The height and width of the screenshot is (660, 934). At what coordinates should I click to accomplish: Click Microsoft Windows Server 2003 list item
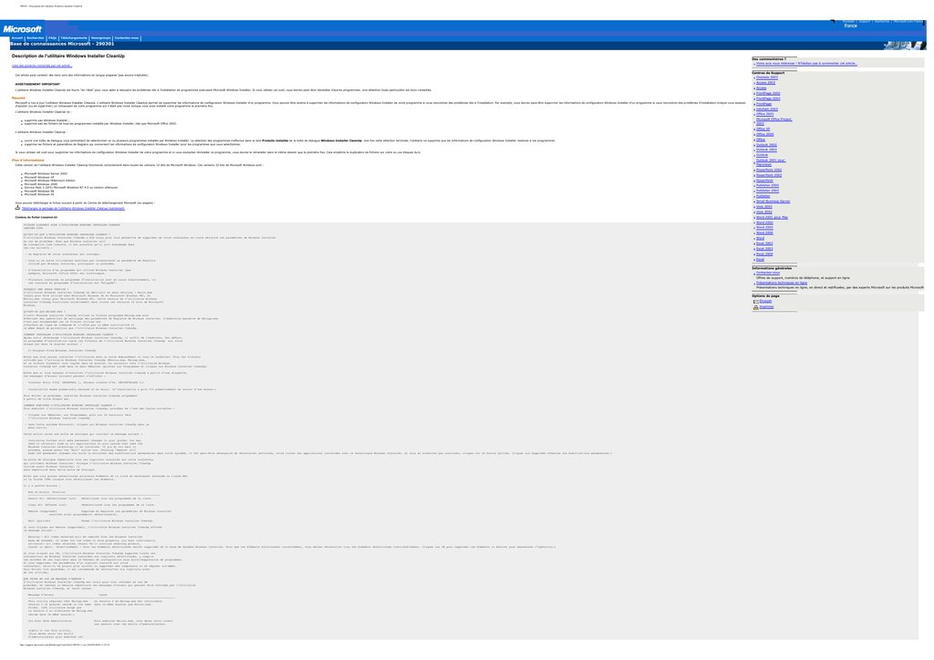pyautogui.click(x=46, y=174)
